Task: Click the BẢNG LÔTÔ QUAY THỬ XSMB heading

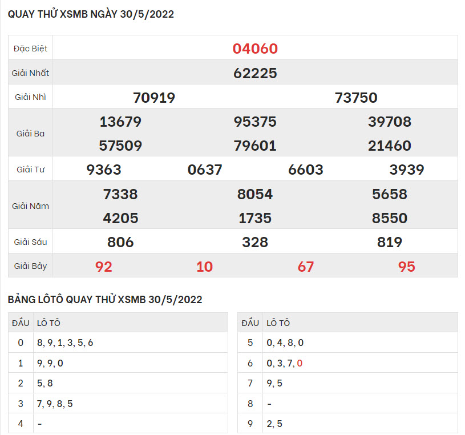Action: click(105, 300)
